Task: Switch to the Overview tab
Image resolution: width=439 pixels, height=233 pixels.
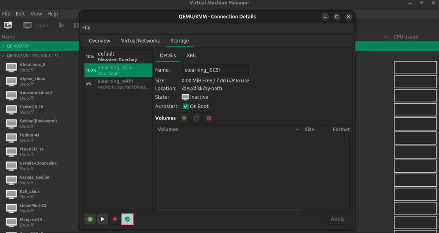Action: [99, 41]
